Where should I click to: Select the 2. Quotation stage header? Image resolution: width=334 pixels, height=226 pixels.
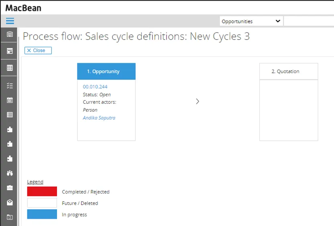(289, 71)
